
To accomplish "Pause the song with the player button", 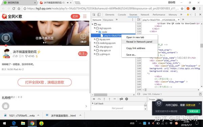I will 6,38.
